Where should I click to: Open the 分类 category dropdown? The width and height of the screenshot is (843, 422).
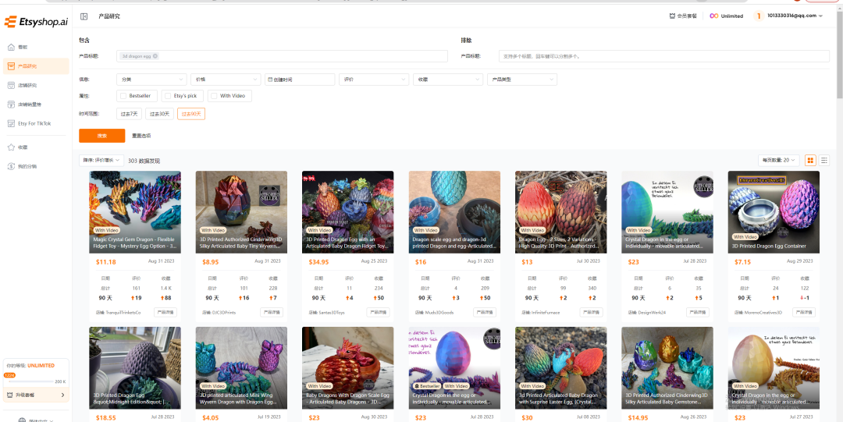coord(151,80)
